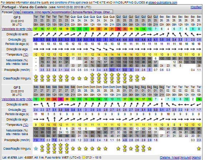The image size is (205, 160).
Task: Click the lone star under Ter 02. 18h
Action: (x=199, y=148)
